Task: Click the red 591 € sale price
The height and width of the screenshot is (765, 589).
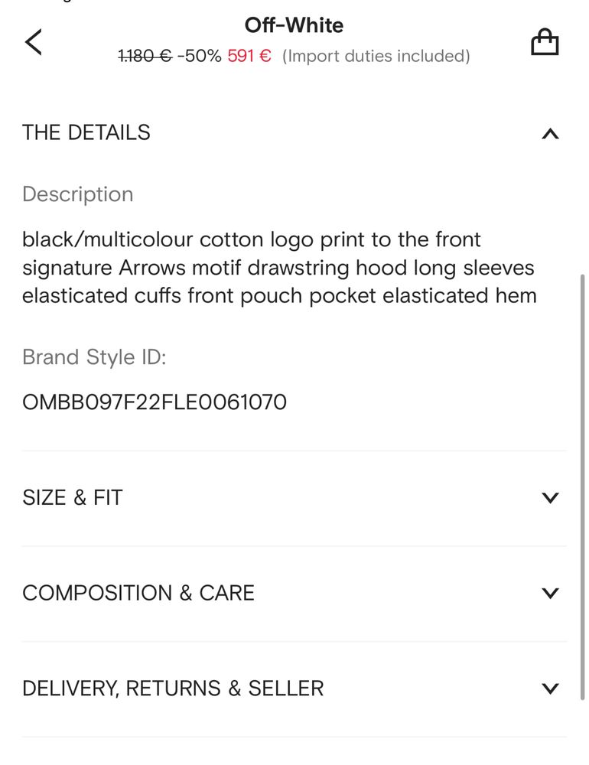Action: (x=249, y=56)
